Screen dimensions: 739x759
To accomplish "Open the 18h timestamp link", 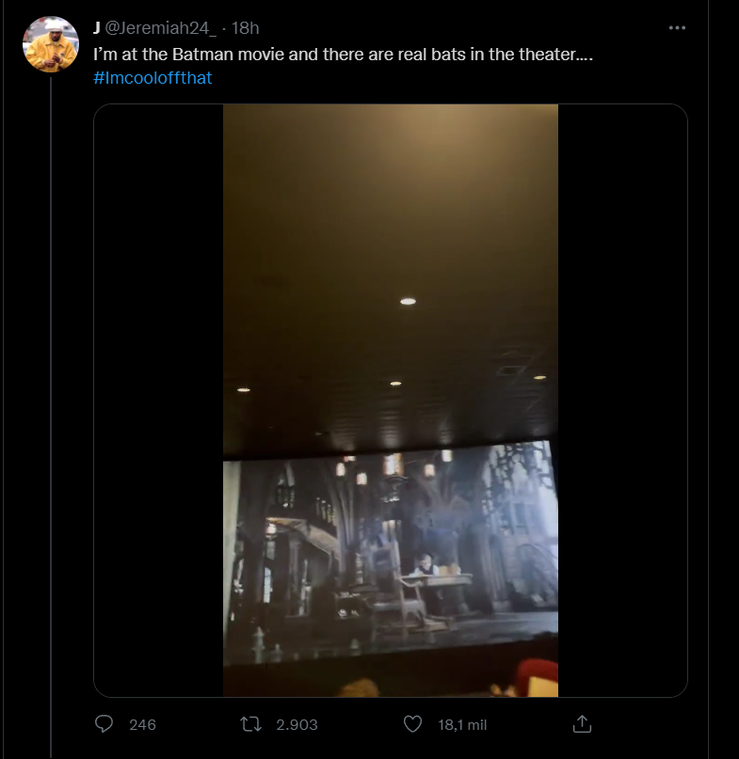I will click(x=244, y=28).
